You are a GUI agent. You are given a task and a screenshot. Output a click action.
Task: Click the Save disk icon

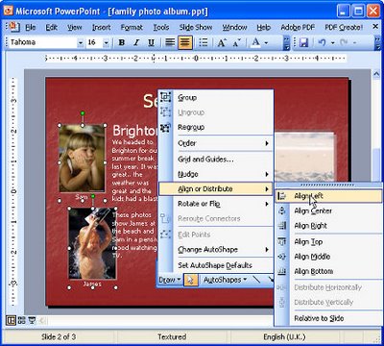tap(303, 42)
